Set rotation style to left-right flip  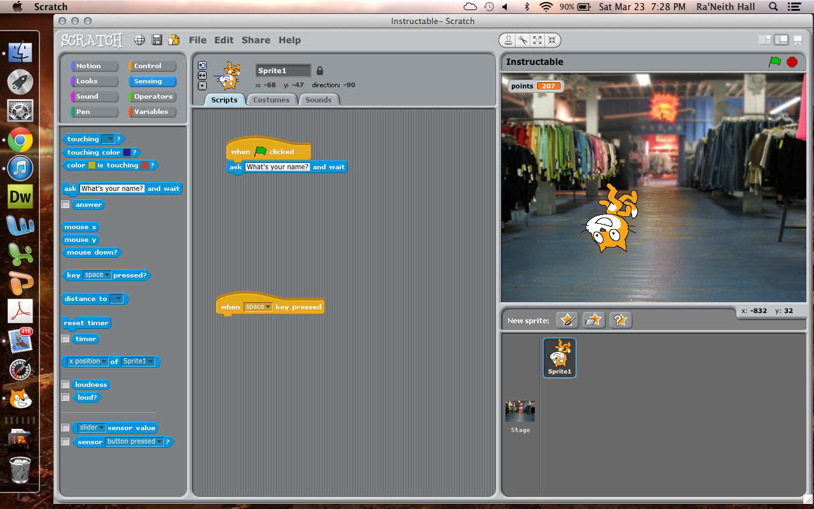pyautogui.click(x=202, y=76)
